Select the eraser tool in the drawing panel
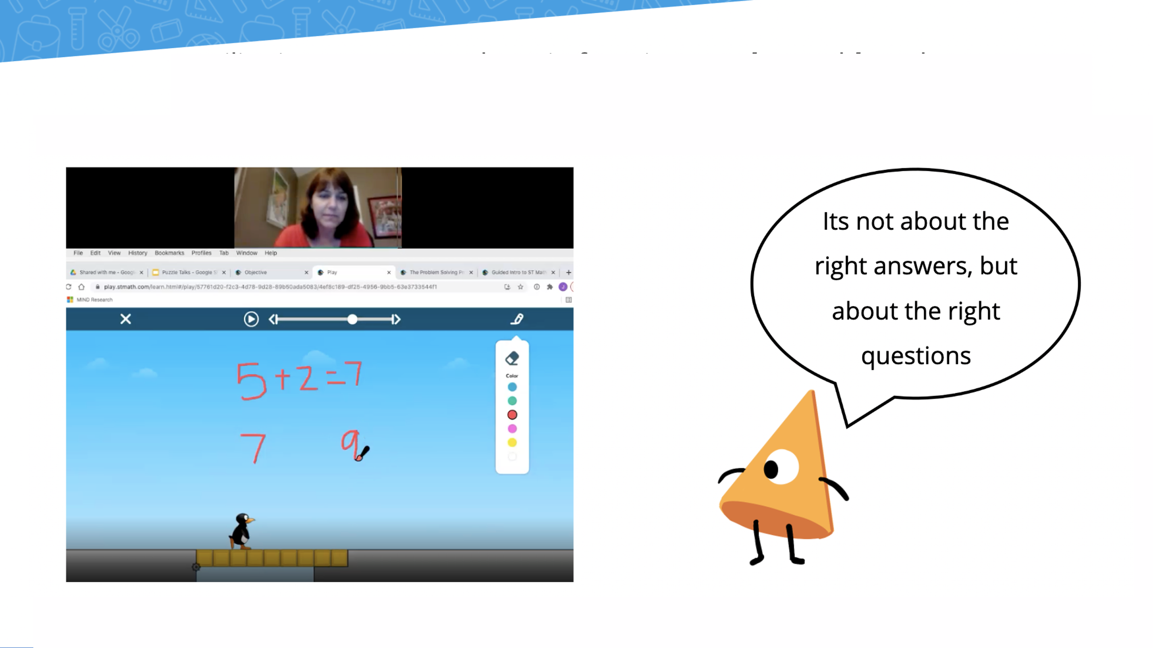The height and width of the screenshot is (648, 1153). pyautogui.click(x=512, y=358)
